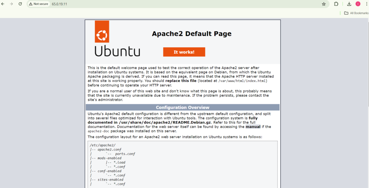Screen dimensions: 369x188
Task: Open the manual link in documentation text
Action: [253, 127]
